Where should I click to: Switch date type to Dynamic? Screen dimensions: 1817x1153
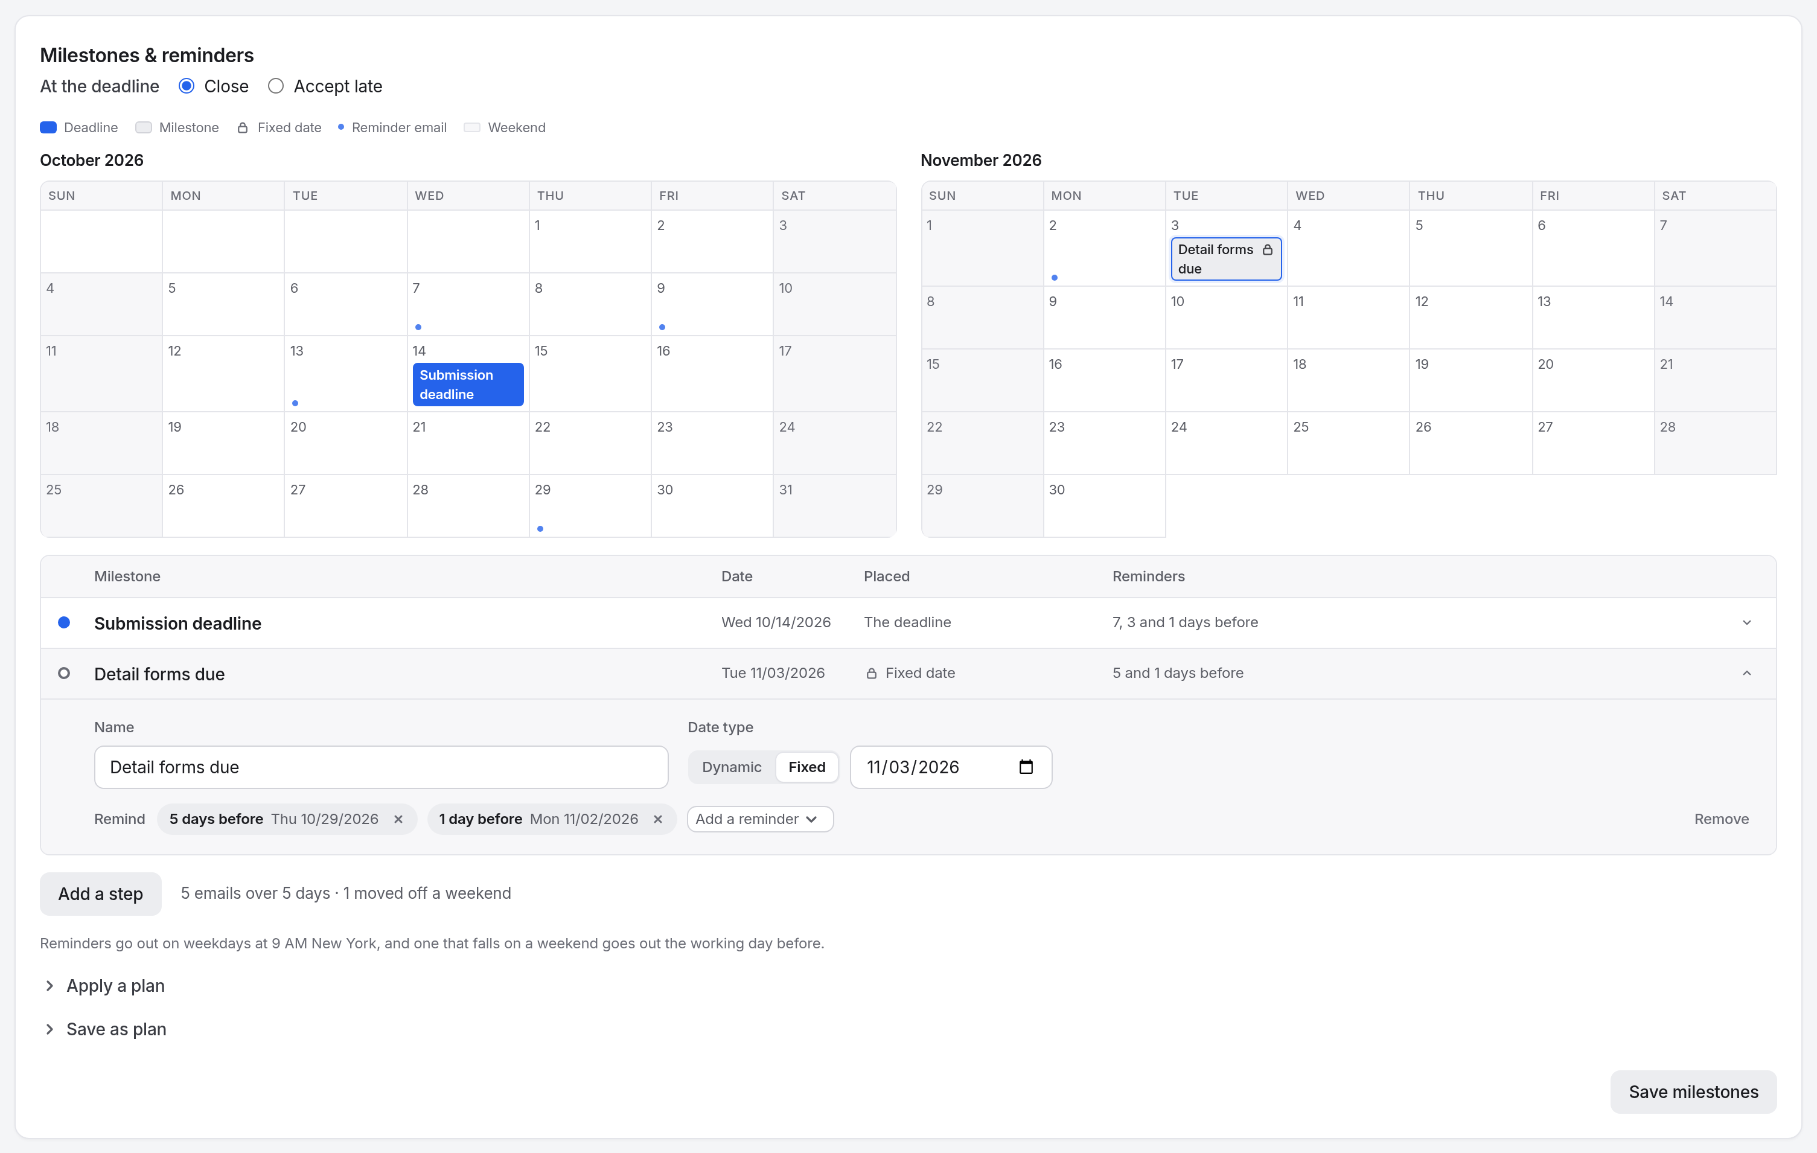click(x=731, y=767)
